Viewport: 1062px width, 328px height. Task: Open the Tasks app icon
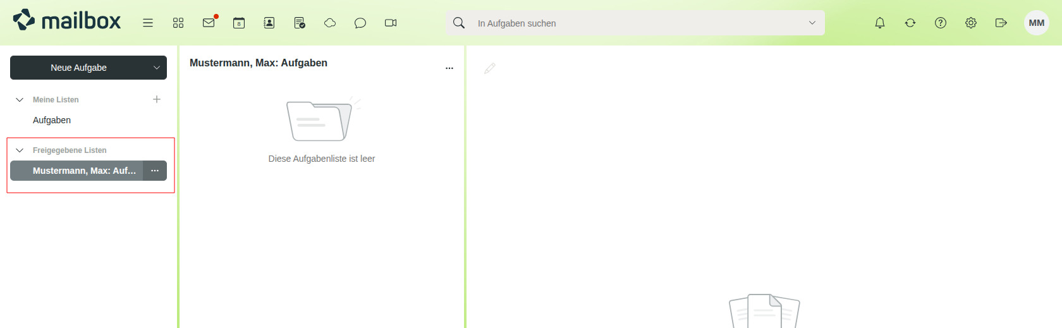click(300, 23)
